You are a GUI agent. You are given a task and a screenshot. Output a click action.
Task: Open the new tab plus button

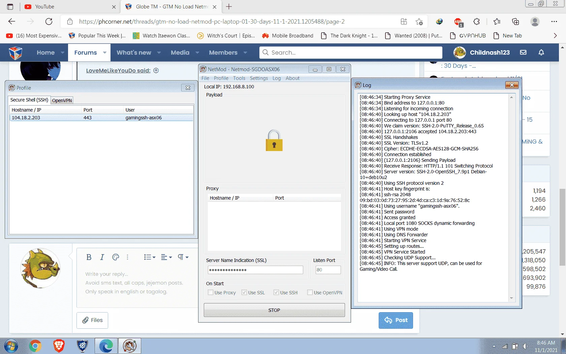coord(229,7)
